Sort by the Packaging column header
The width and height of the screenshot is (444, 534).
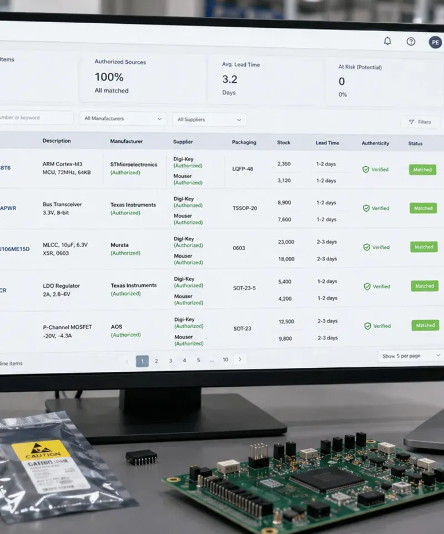point(244,142)
